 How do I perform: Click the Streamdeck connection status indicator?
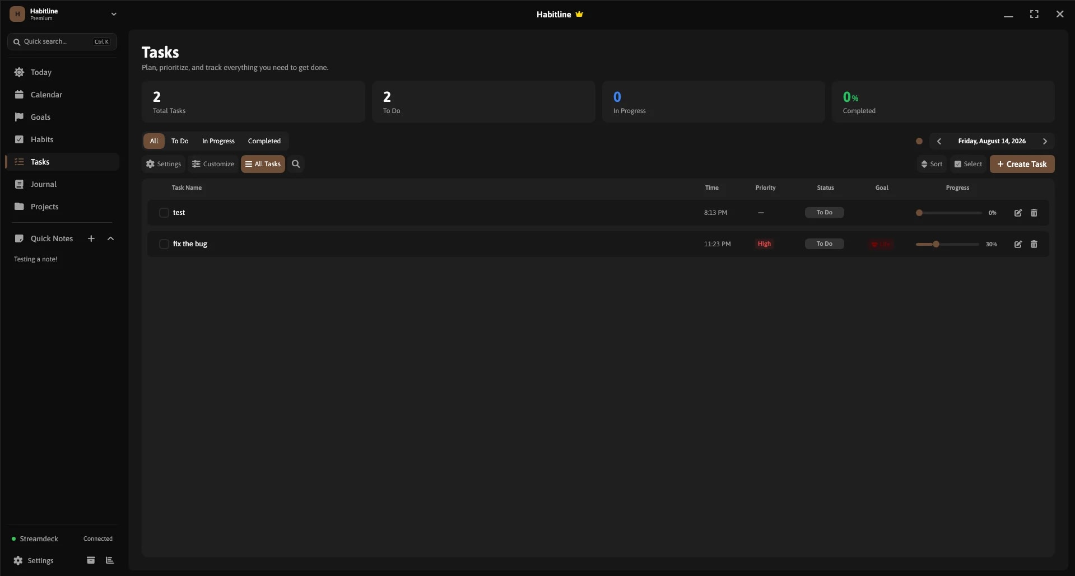click(x=62, y=538)
